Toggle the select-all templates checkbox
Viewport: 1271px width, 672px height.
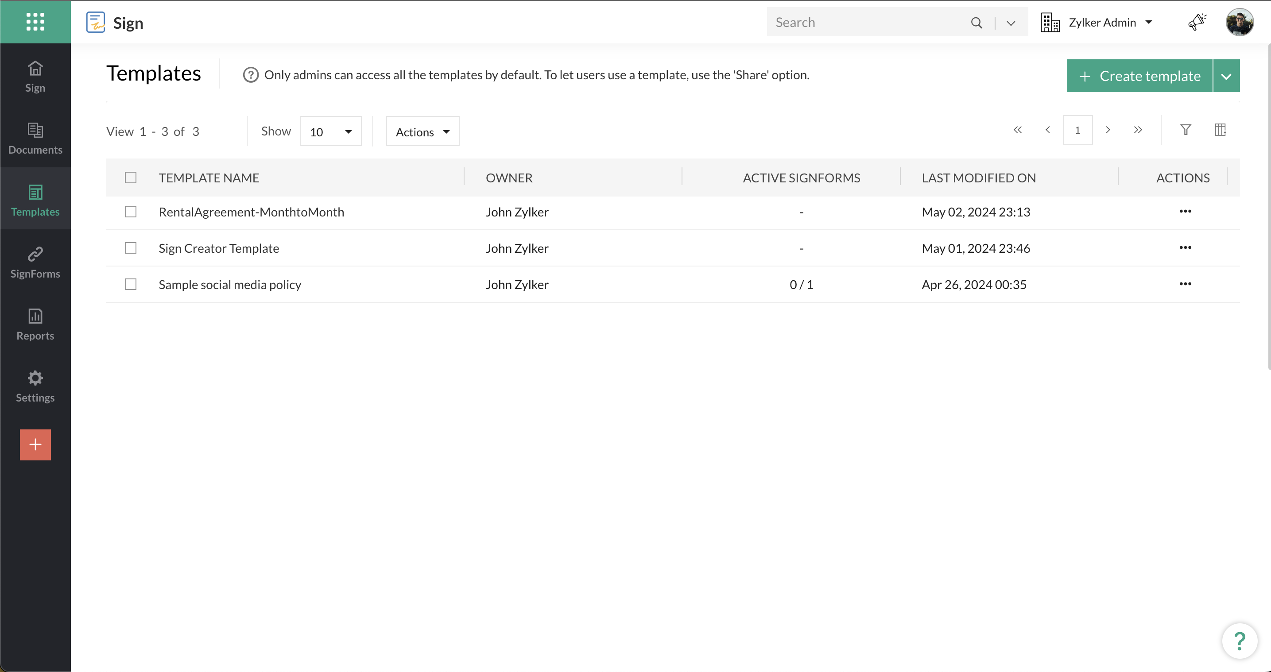(130, 178)
